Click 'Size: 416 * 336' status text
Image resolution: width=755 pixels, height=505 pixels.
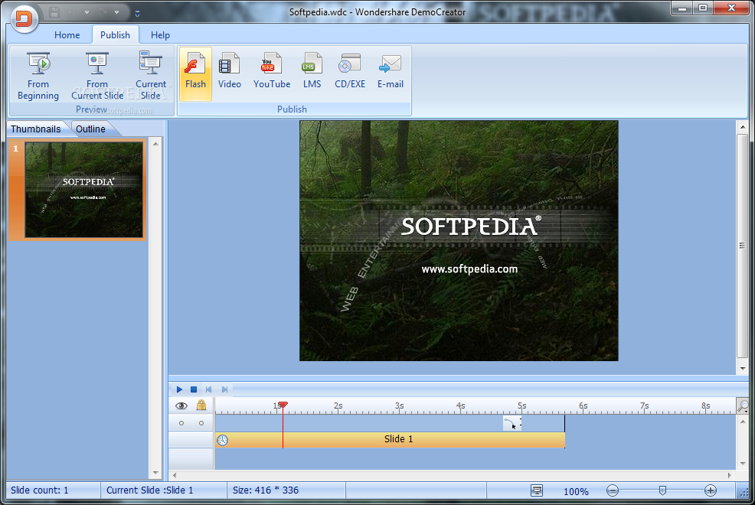pos(265,490)
